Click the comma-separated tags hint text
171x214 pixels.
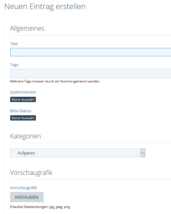(55, 82)
